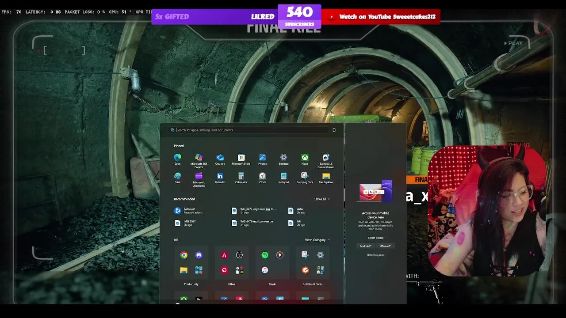Viewport: 566px width, 318px height.
Task: Click the phone icon beside search box
Action: tap(334, 130)
